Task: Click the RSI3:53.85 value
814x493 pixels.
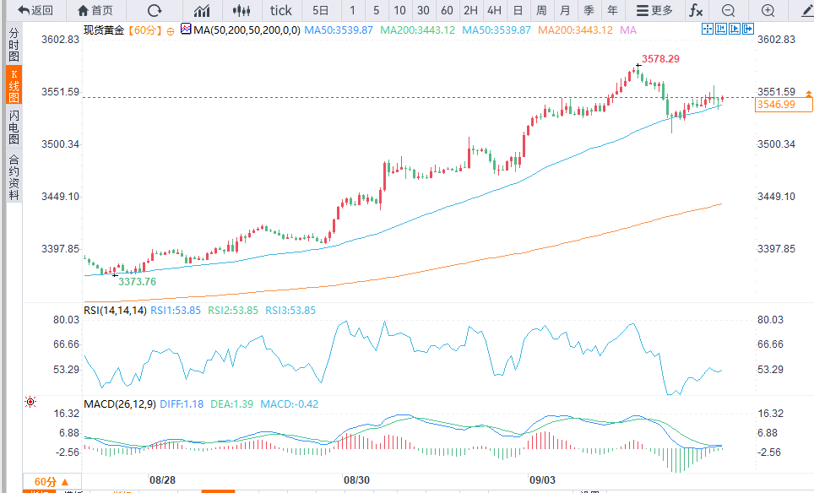Action: coord(290,311)
